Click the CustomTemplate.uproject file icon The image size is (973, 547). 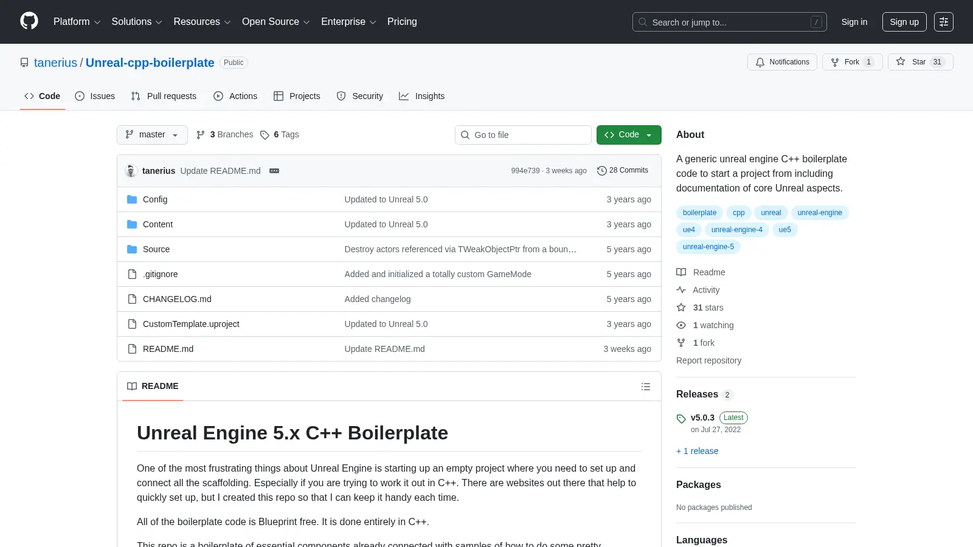tap(132, 324)
